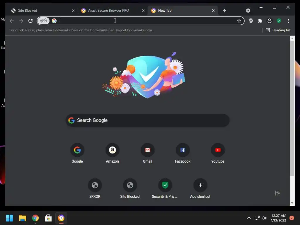Click Avast Secure Browser taskbar icon

(61, 218)
